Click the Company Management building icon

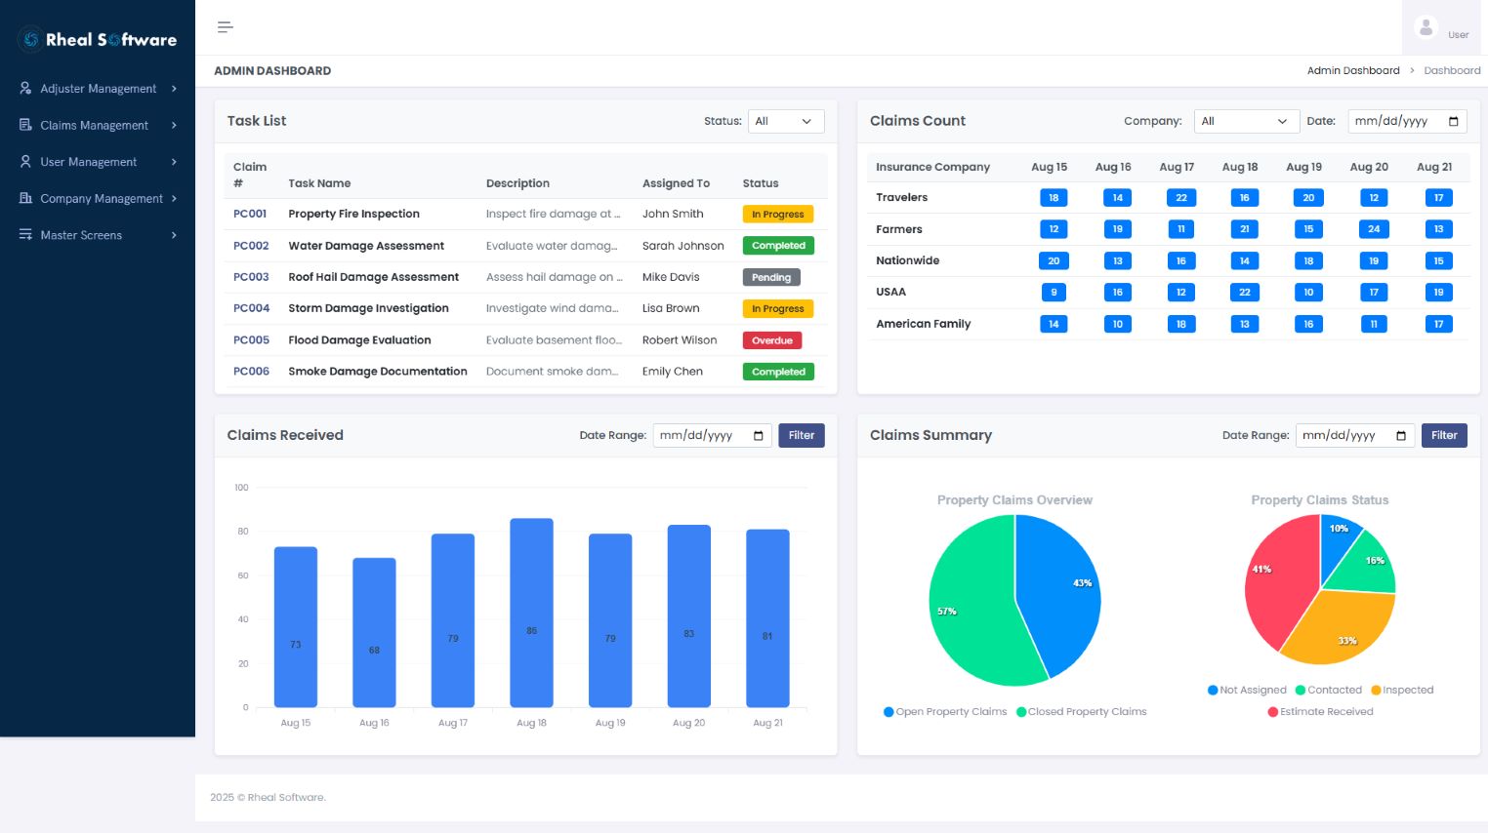25,198
